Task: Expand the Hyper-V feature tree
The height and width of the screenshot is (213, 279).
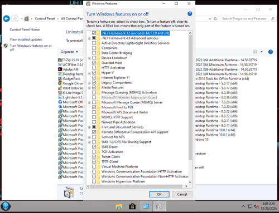Action: tap(89, 73)
